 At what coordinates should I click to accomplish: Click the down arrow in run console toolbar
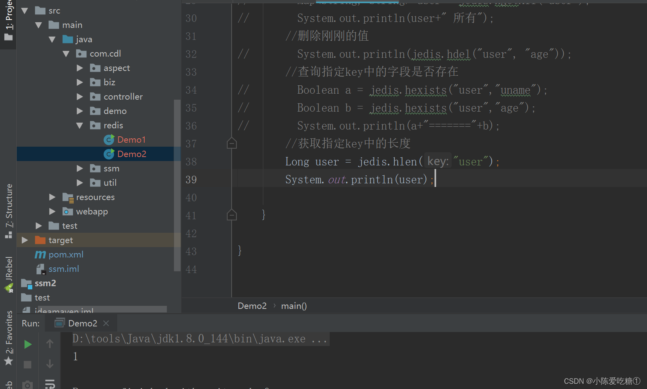tap(50, 364)
